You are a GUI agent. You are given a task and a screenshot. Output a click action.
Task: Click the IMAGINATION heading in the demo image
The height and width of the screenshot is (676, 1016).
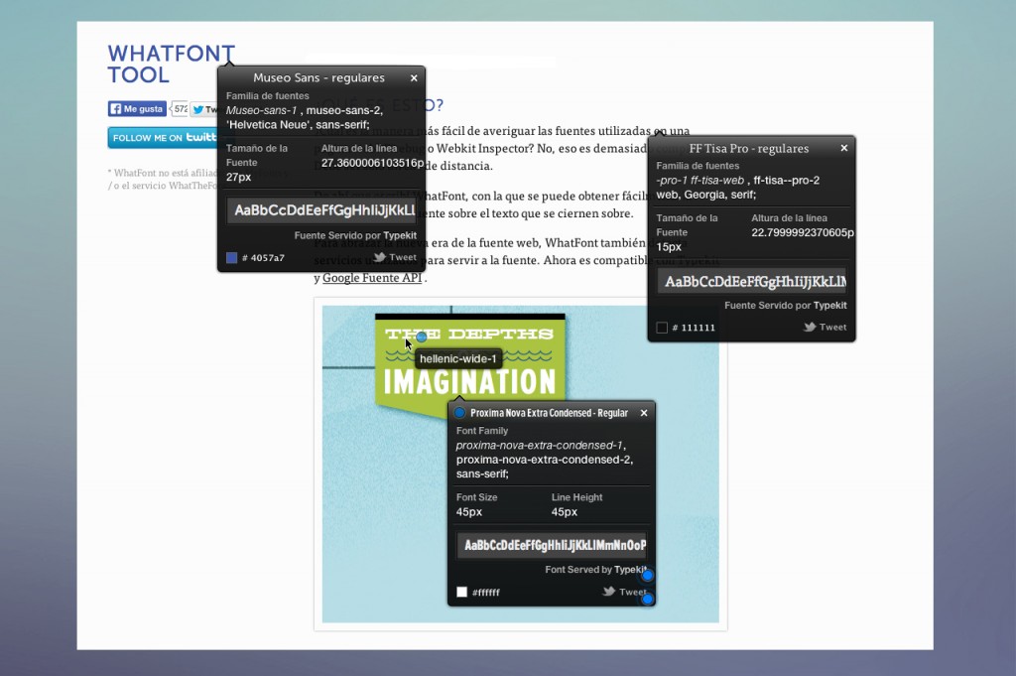469,382
